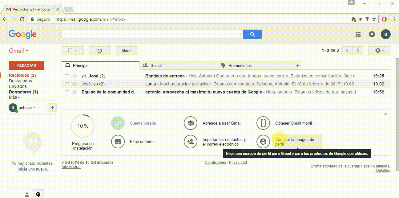Screen dimensions: 399x198
Task: Add a new inbox tab with plus
Action: (x=297, y=65)
